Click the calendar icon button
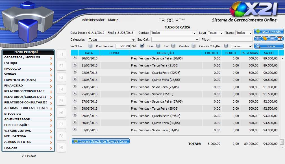This screenshot has width=285, height=164. pos(280,39)
